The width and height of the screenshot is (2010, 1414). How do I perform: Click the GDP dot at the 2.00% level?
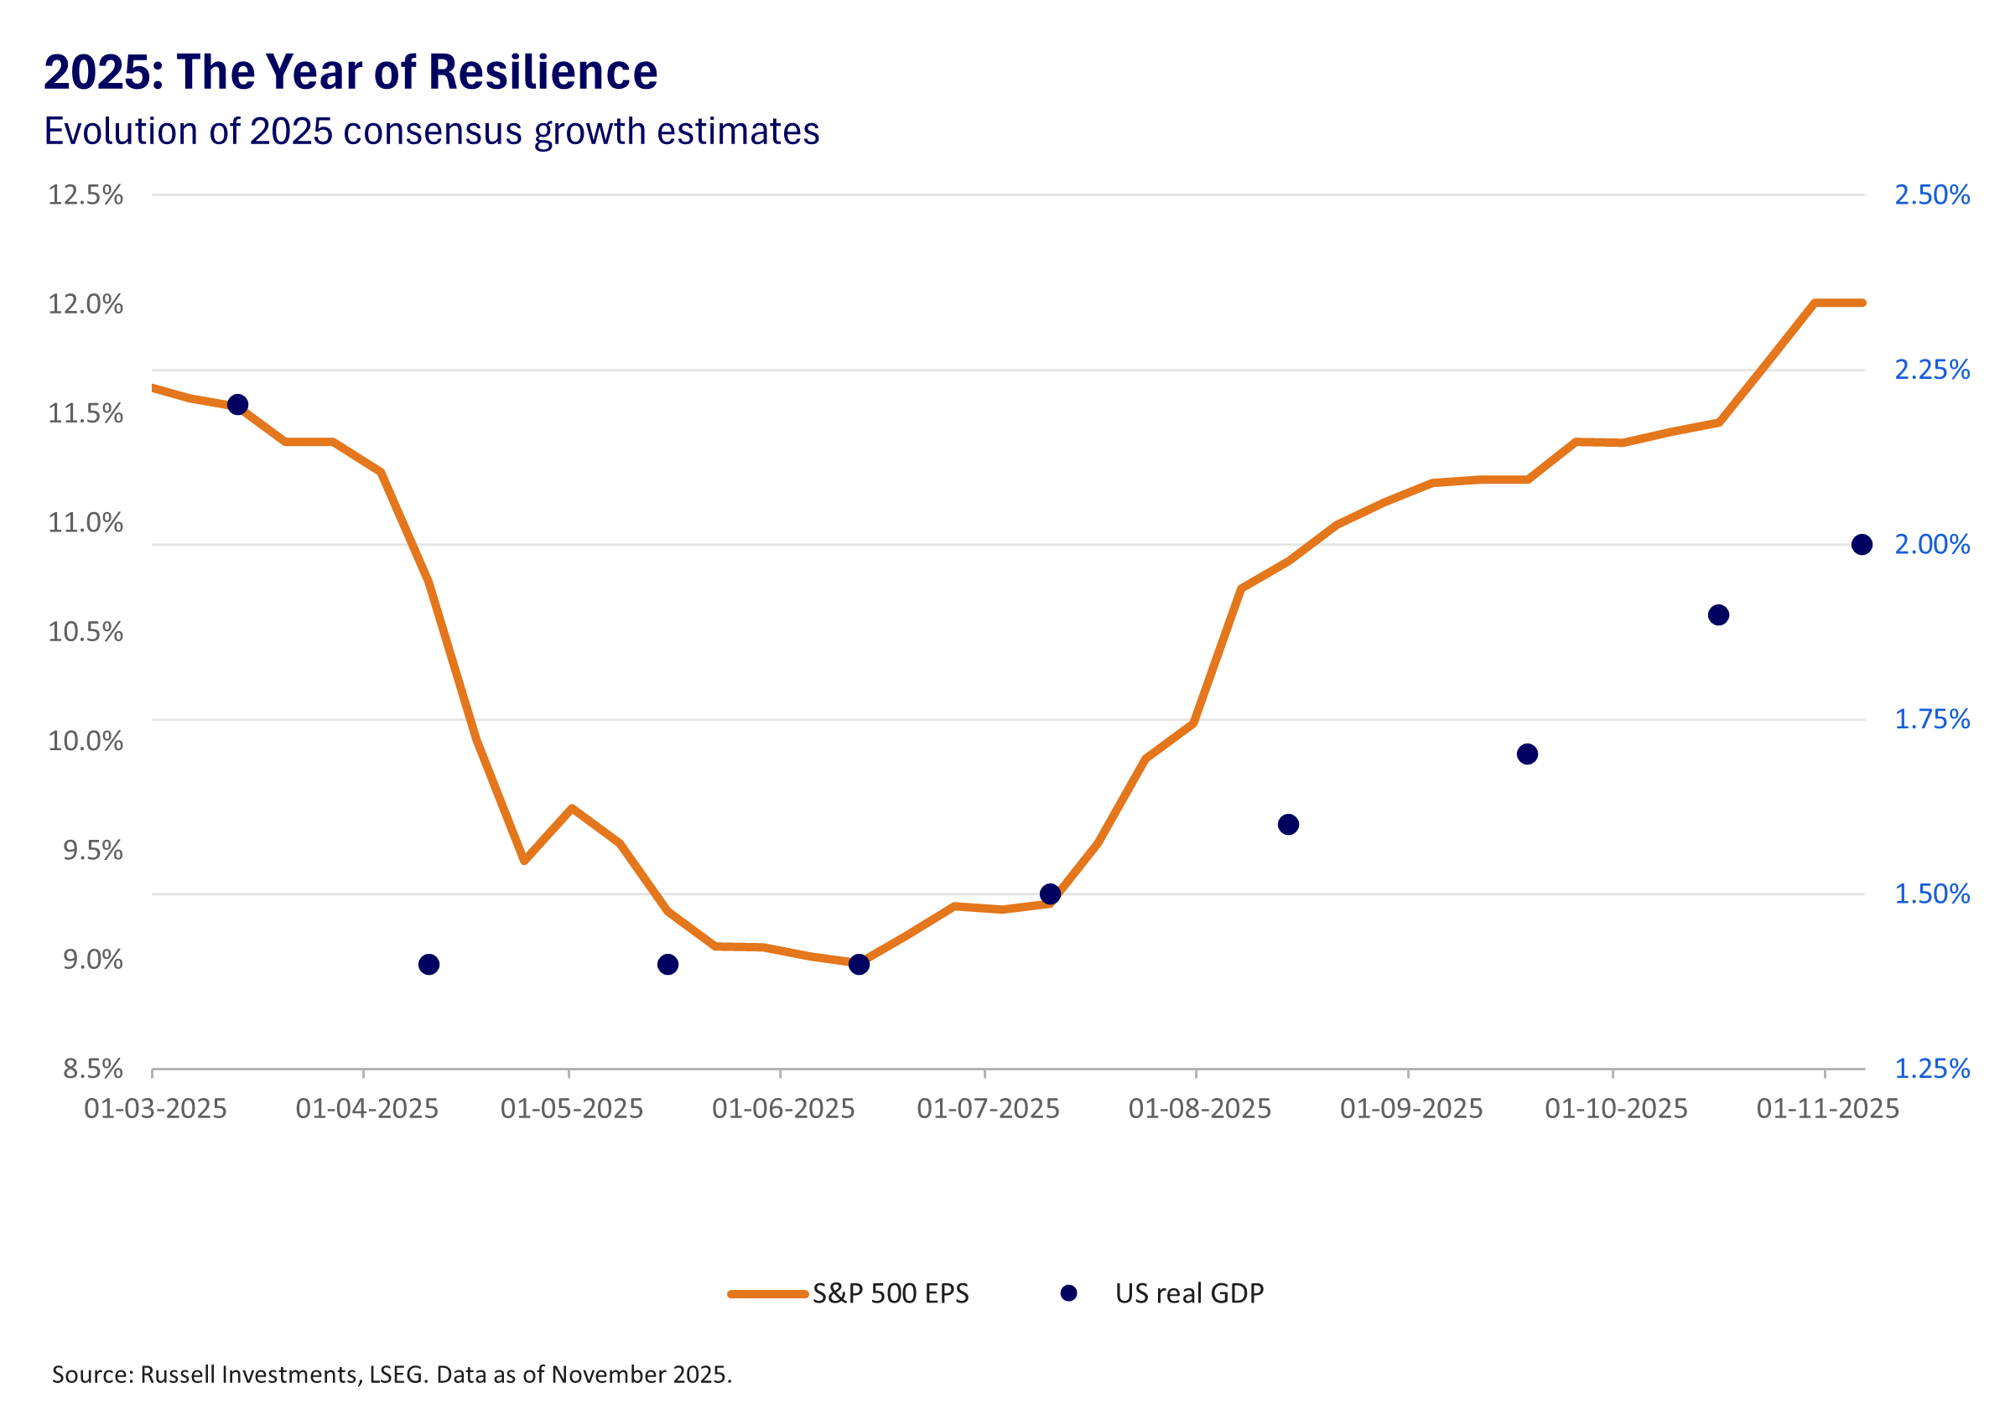pos(1863,544)
